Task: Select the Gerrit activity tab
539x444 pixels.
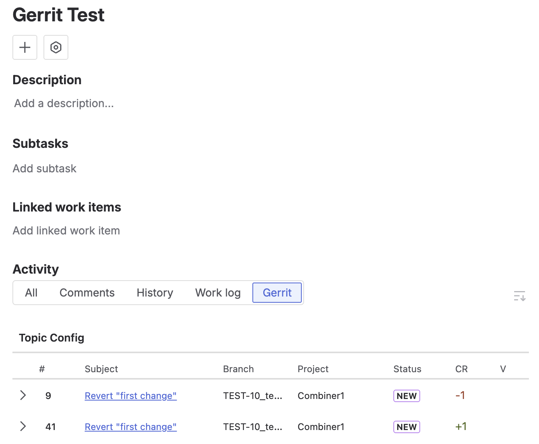Action: pyautogui.click(x=277, y=293)
